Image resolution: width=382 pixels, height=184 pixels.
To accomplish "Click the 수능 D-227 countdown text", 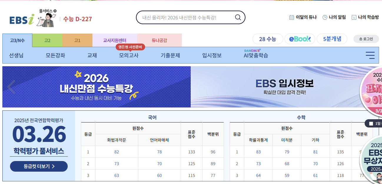I will [78, 19].
